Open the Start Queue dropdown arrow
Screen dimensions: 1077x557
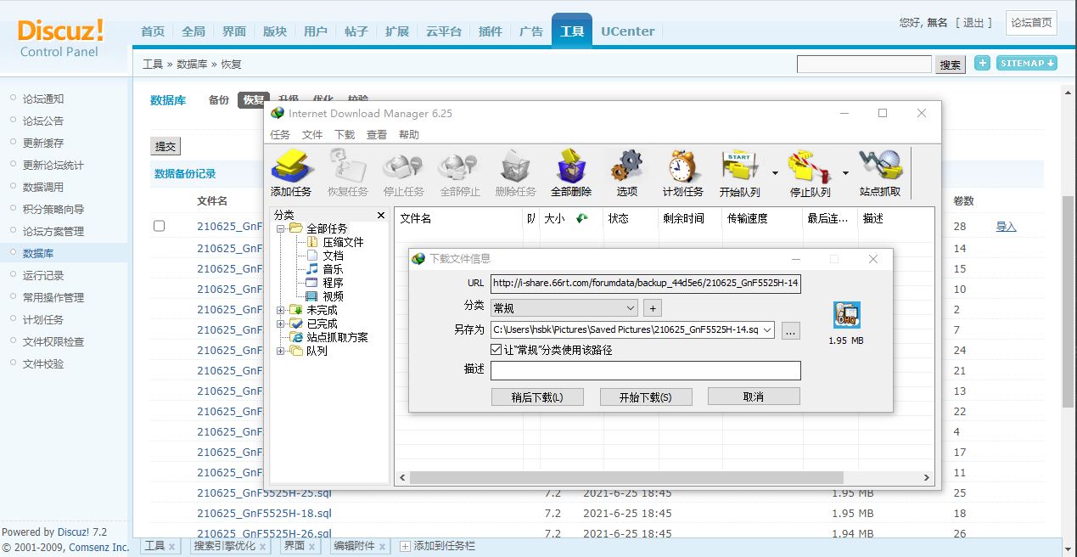tap(777, 172)
